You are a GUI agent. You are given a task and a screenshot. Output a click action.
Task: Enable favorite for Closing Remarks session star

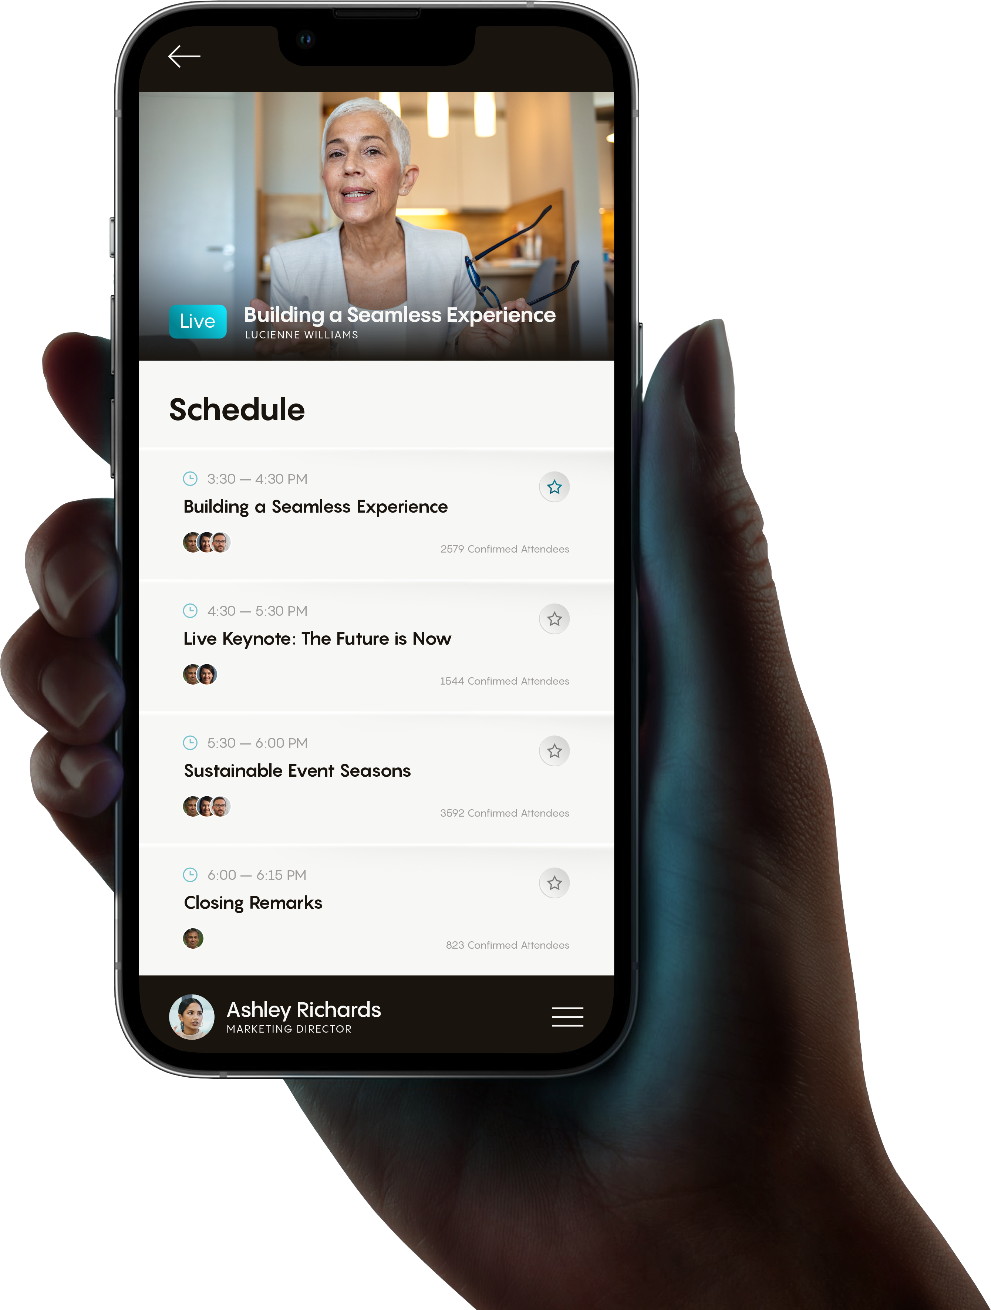tap(555, 882)
